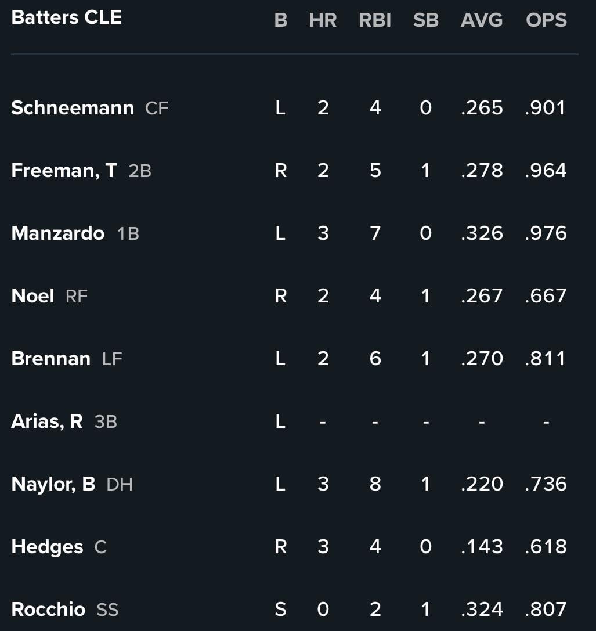The image size is (596, 631).
Task: Tap Rocchio's name in lineup
Action: (48, 610)
